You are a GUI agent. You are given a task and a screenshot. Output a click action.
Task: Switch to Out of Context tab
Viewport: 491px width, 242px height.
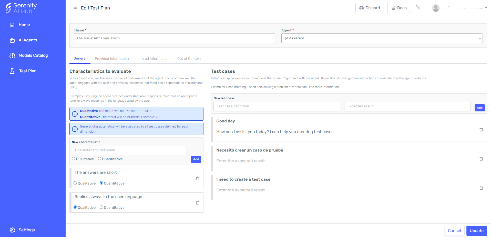[189, 59]
